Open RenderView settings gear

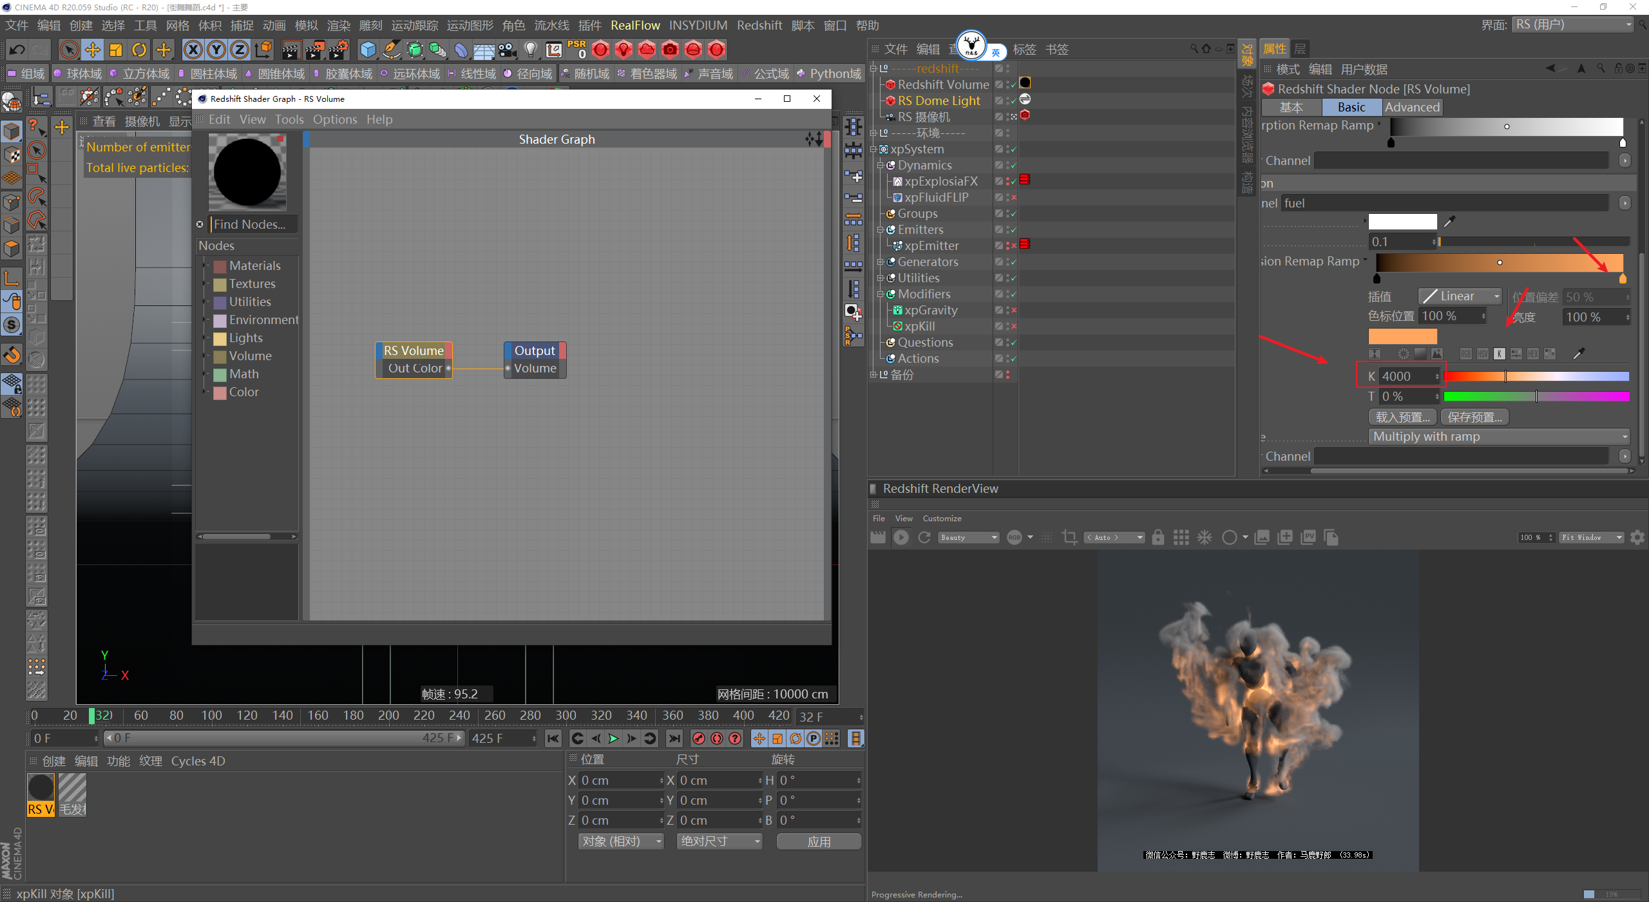pos(1637,537)
